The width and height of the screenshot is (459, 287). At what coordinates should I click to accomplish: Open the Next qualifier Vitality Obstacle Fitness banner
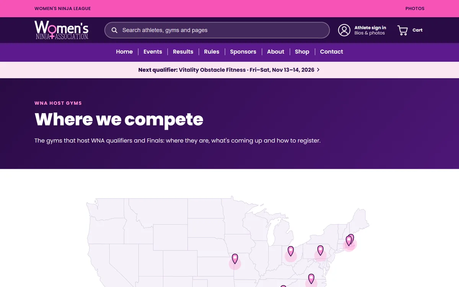[229, 70]
